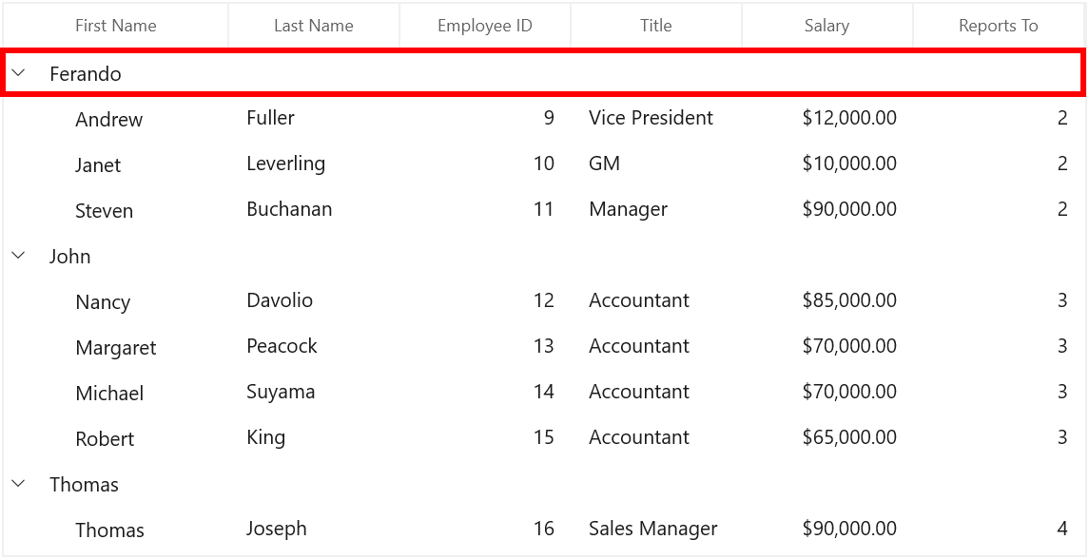The image size is (1089, 559).
Task: Click the $65,000.00 salary cell
Action: click(848, 436)
